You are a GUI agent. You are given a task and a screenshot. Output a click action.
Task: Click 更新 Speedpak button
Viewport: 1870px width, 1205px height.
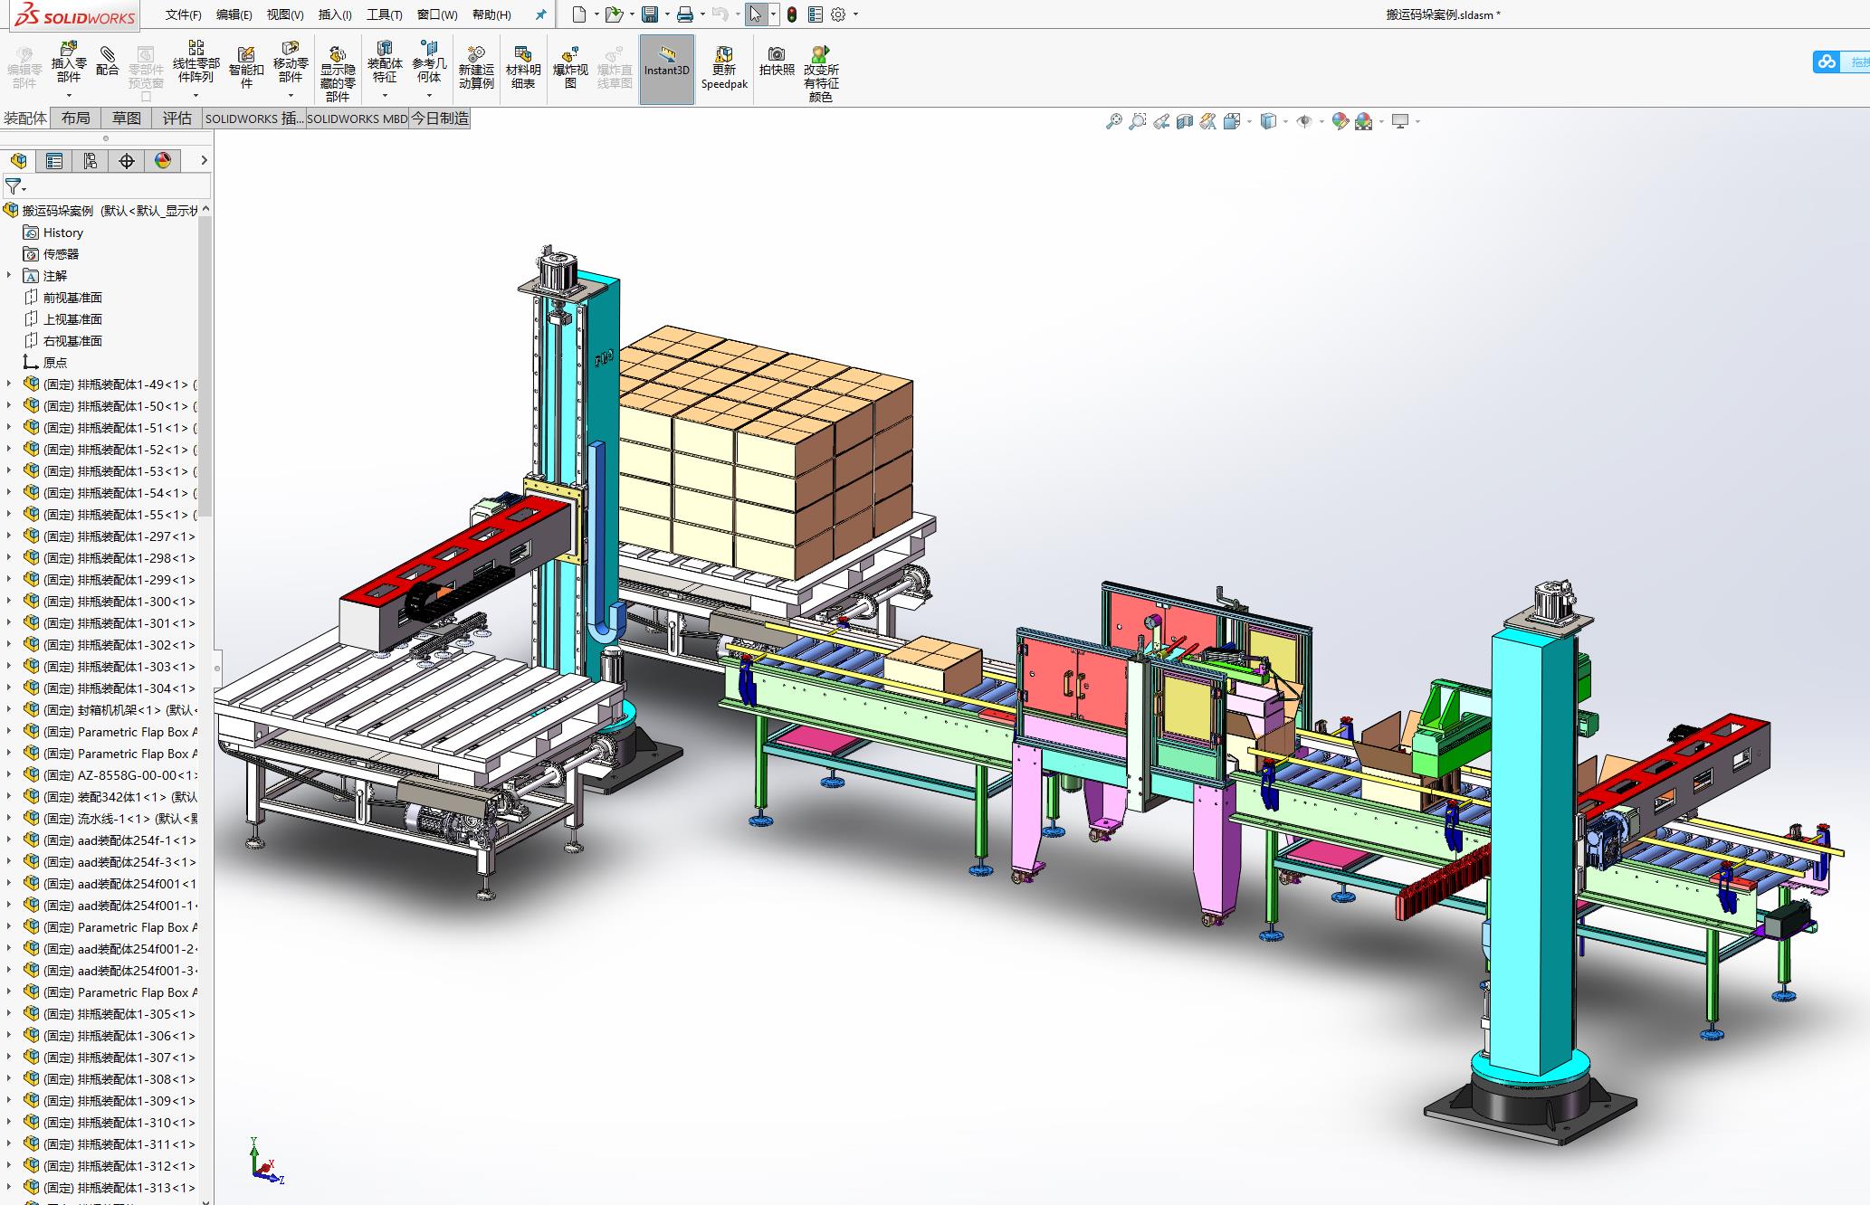tap(724, 69)
